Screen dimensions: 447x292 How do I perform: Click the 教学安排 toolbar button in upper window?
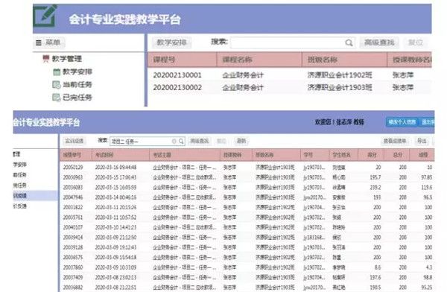tap(171, 42)
